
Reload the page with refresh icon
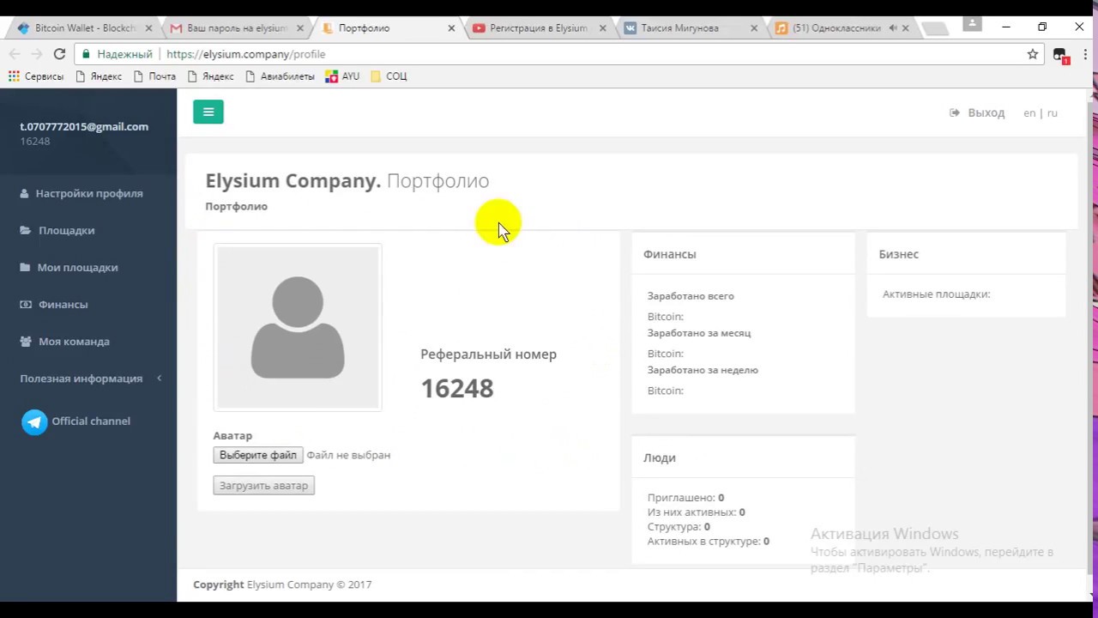pos(59,53)
